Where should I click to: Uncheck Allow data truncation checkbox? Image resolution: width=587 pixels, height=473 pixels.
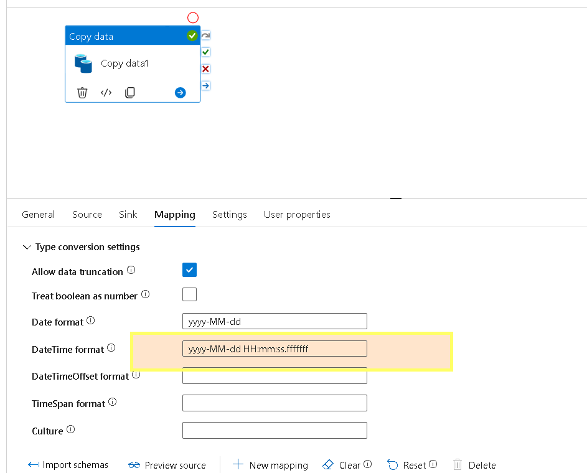[189, 270]
